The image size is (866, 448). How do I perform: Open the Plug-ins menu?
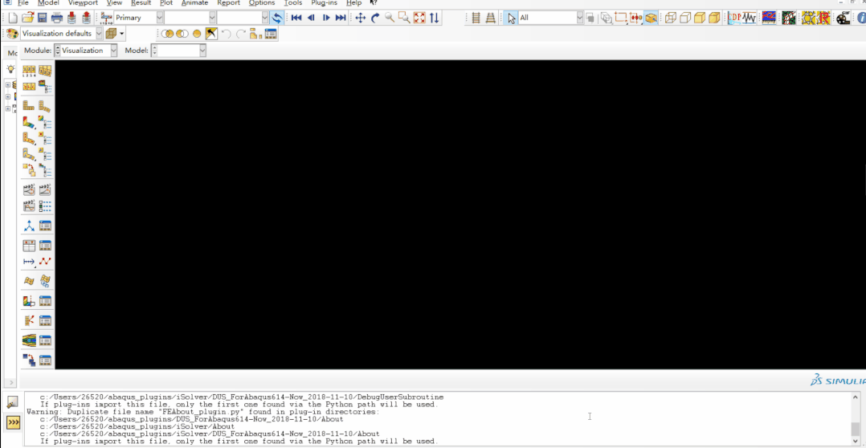325,2
